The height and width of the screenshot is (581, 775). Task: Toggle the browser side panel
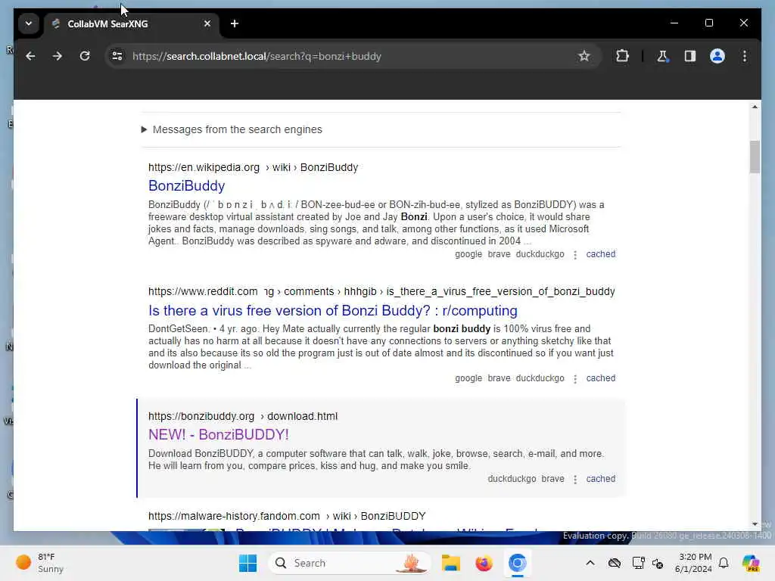(690, 56)
